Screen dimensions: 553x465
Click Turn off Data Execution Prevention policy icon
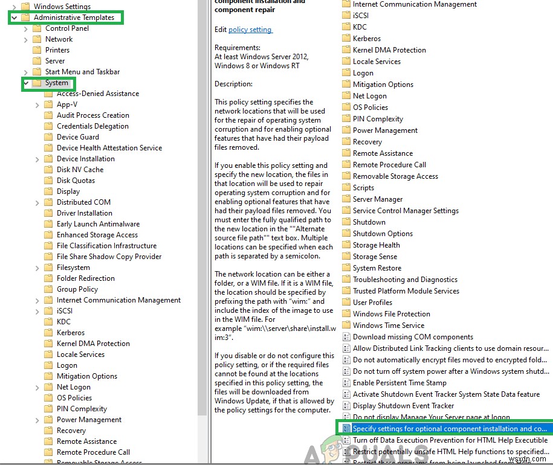pyautogui.click(x=347, y=440)
